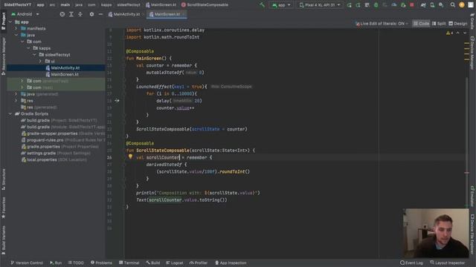Screen dimensions: 476x267
Task: Open the Favorites side tab
Action: pyautogui.click(x=3, y=208)
